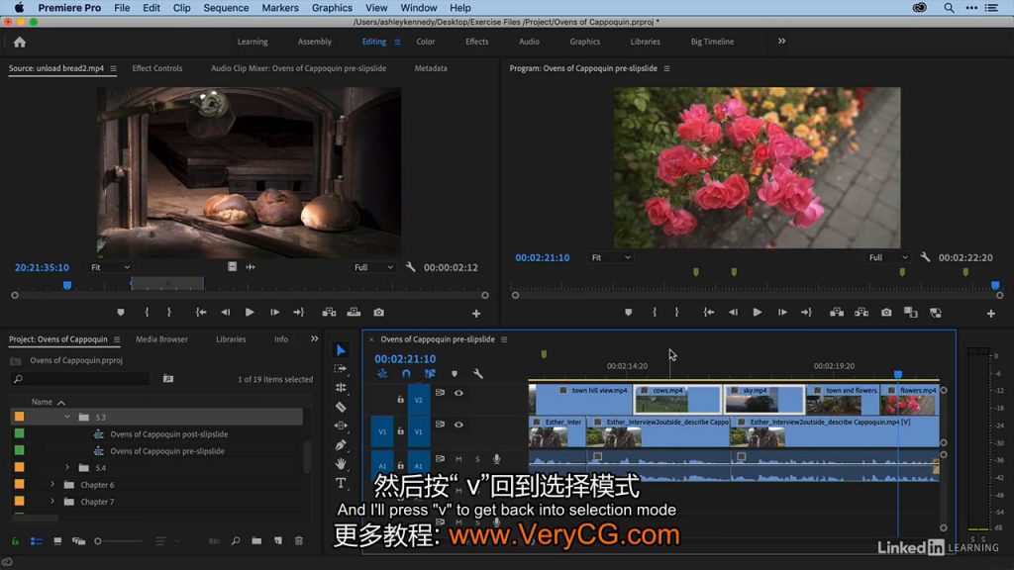This screenshot has height=570, width=1014.
Task: Toggle V1 track output eye
Action: click(458, 425)
